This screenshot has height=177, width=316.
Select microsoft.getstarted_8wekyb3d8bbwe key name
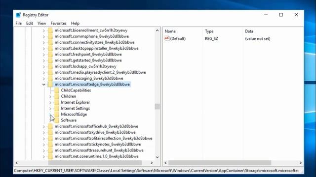tap(88, 60)
